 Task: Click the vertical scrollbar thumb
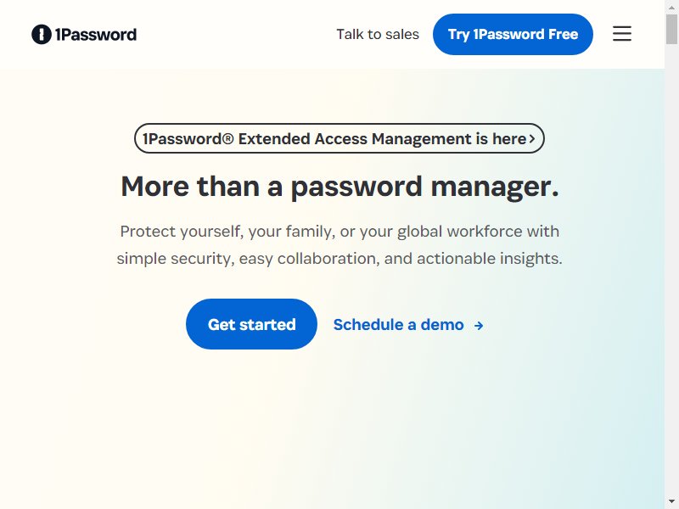coord(671,29)
